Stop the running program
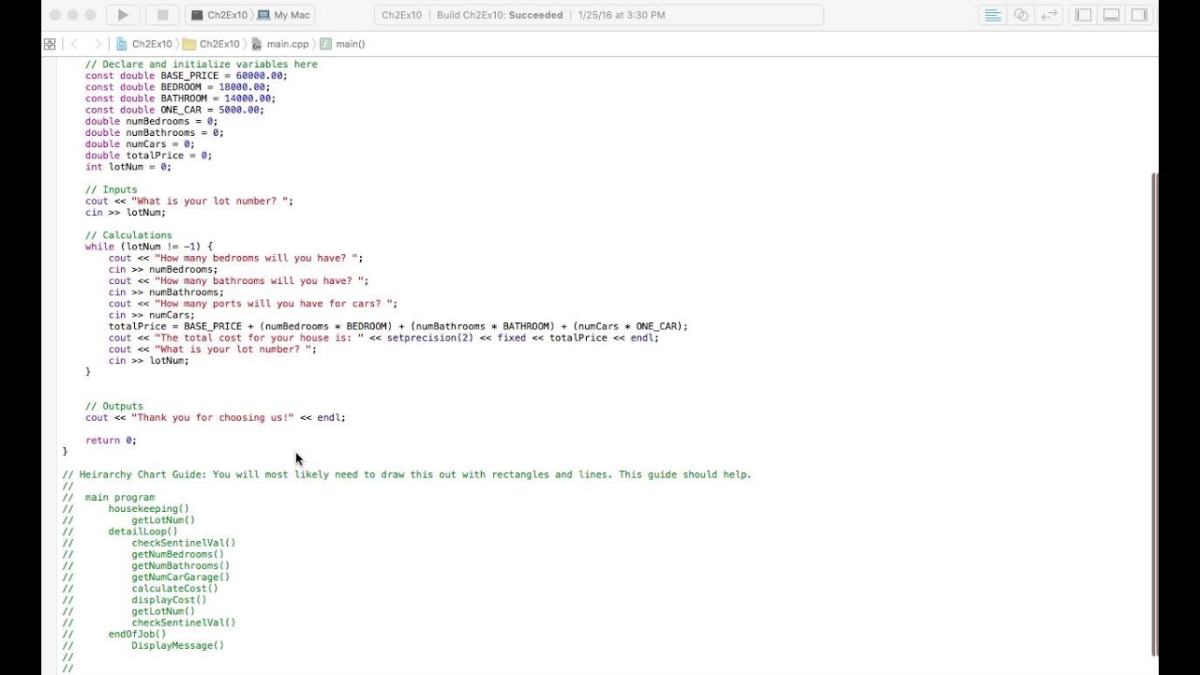Image resolution: width=1200 pixels, height=675 pixels. [162, 15]
